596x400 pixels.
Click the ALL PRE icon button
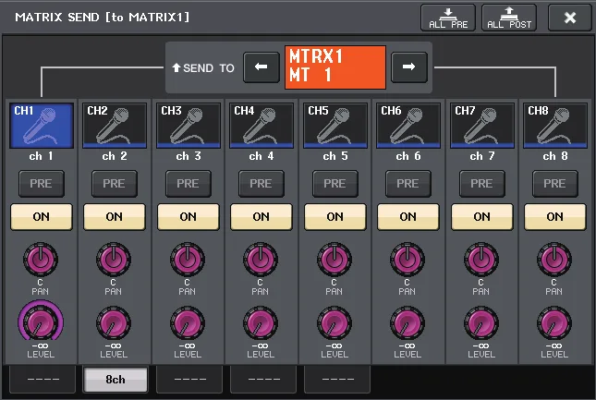pyautogui.click(x=448, y=18)
